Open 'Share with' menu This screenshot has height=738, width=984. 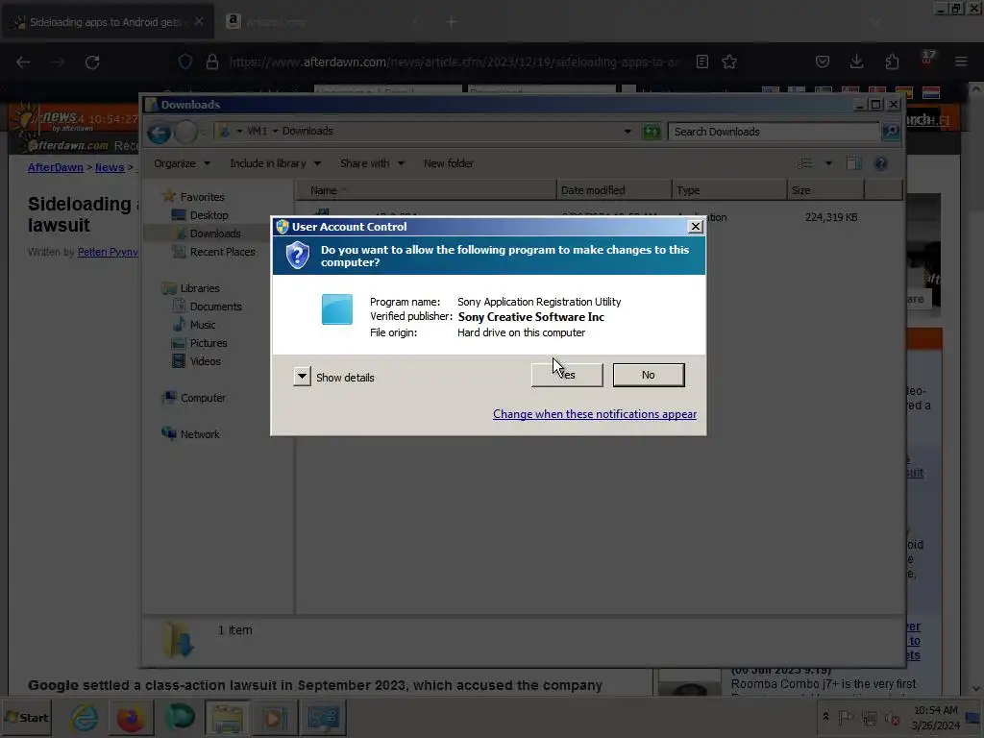(372, 163)
